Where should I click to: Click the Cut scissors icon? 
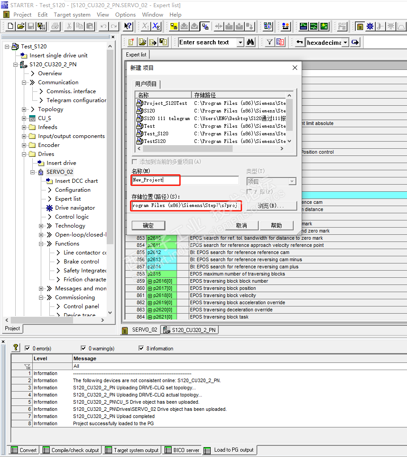pos(69,26)
